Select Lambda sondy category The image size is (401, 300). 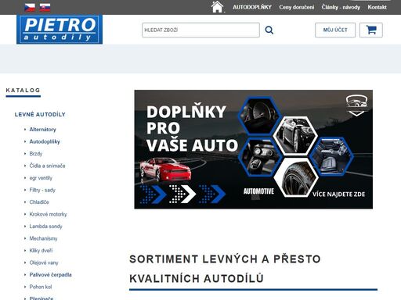[x=45, y=227]
